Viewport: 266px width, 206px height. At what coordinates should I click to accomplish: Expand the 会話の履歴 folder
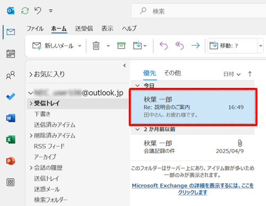point(31,168)
